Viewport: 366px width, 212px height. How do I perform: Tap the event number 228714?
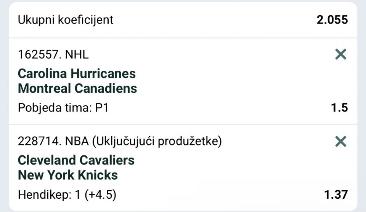39,141
